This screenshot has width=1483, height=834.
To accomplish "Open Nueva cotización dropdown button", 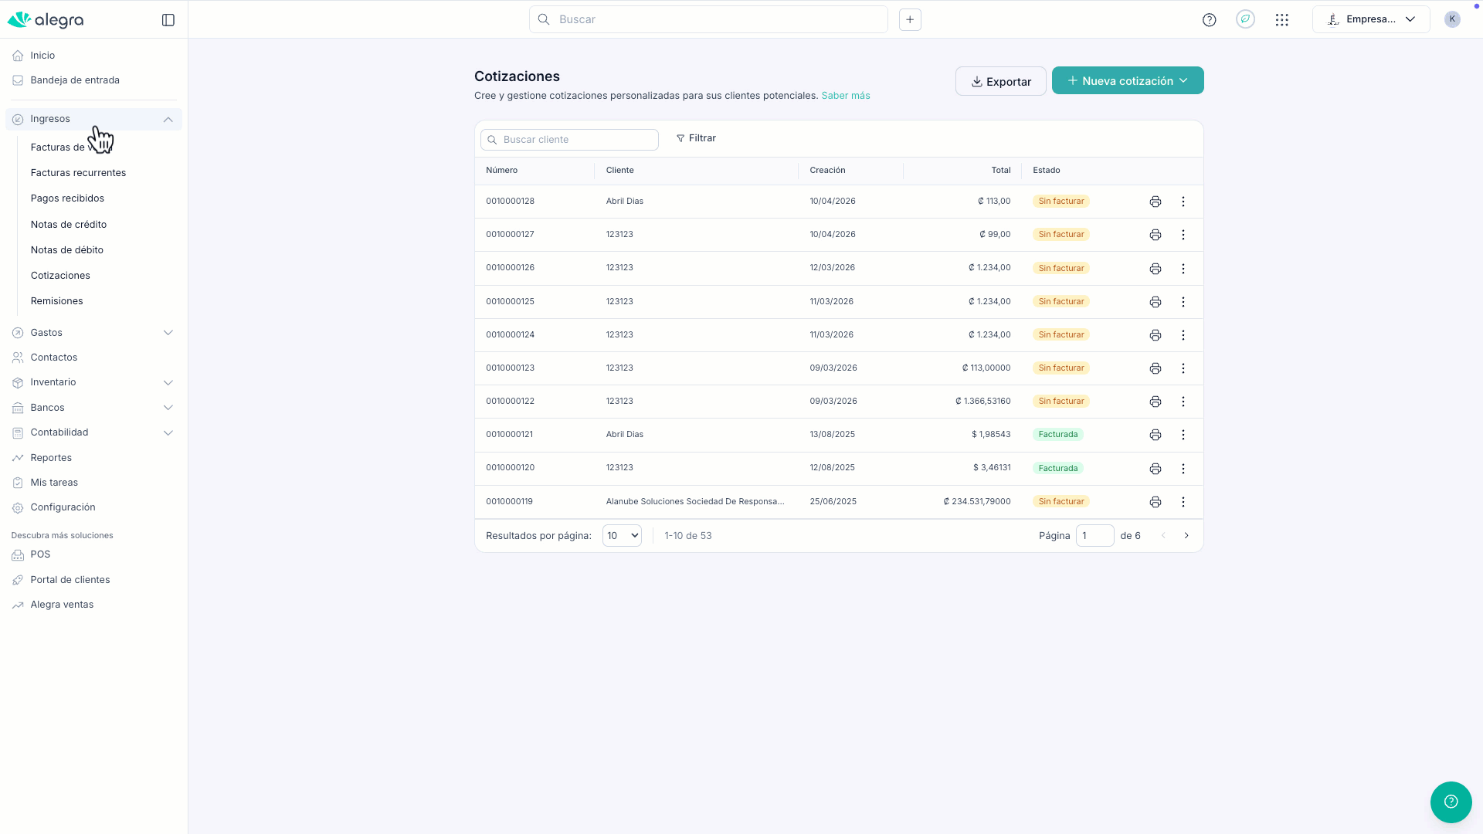I will 1128,81.
